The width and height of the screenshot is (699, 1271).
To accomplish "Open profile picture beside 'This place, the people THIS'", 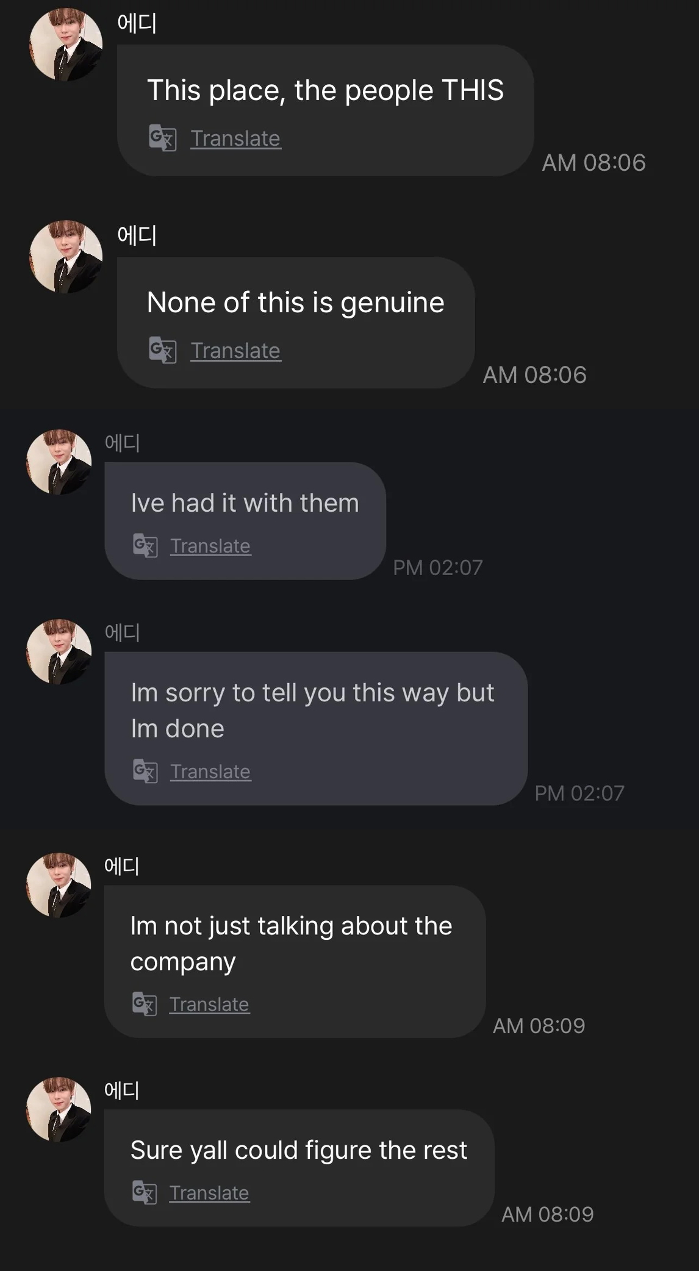I will (66, 45).
